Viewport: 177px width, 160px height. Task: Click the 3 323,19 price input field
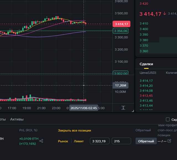100,141
